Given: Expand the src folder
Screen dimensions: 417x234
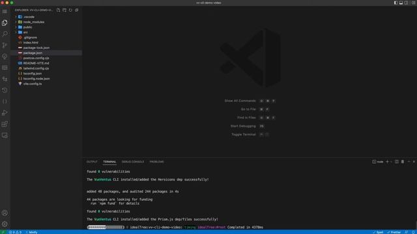Looking at the screenshot, I should tap(46, 32).
